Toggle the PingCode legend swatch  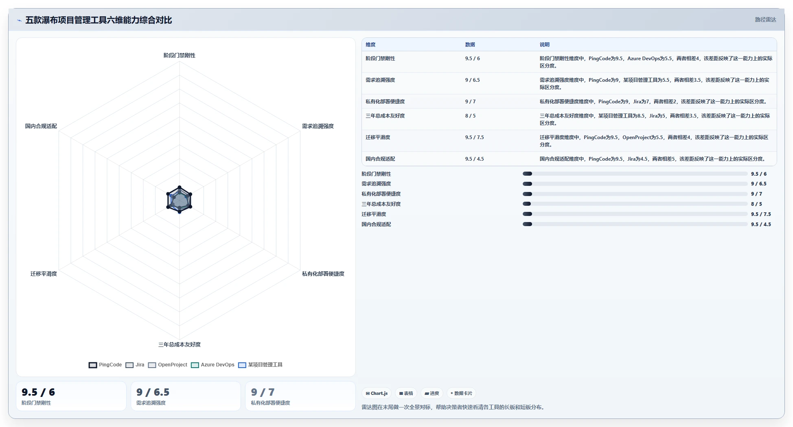93,365
